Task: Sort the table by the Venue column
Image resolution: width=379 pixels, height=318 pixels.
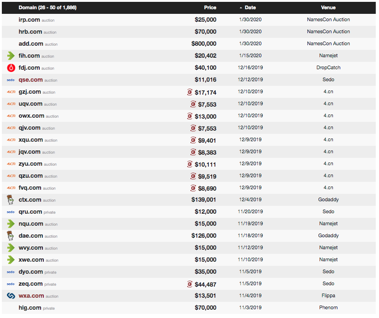Action: (328, 7)
